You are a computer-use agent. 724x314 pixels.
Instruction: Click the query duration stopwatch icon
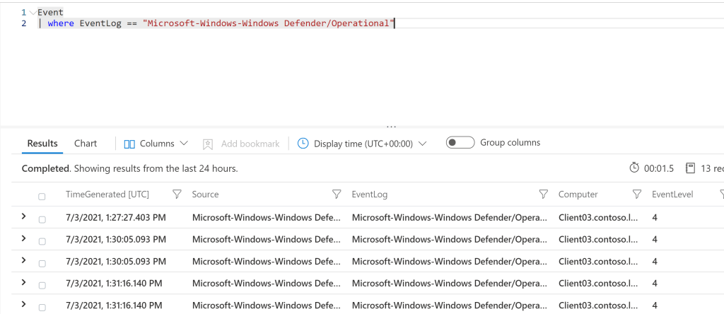[x=634, y=168]
